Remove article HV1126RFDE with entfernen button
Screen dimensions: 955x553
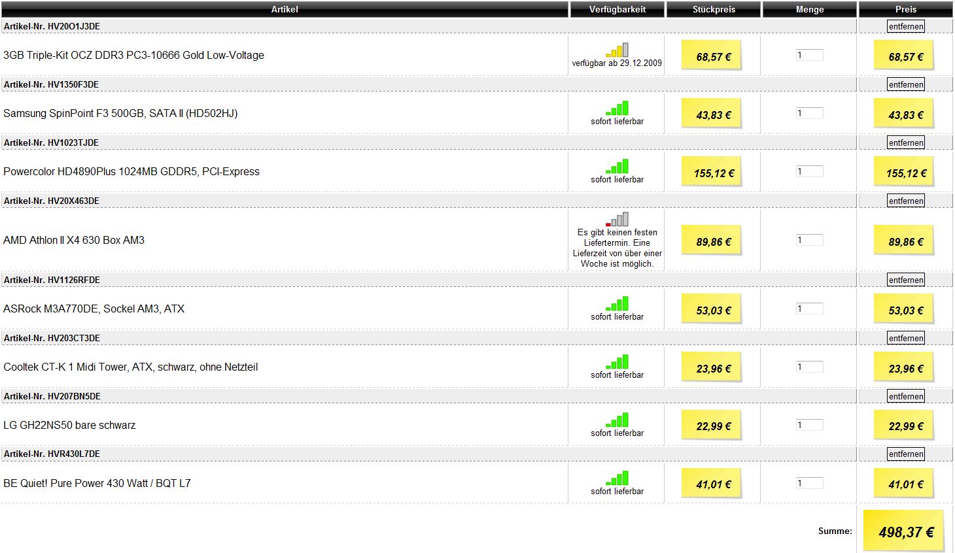point(906,280)
